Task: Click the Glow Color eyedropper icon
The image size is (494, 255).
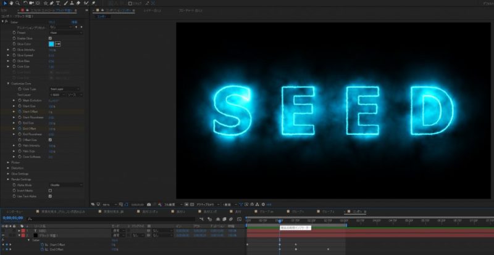Action: (x=57, y=44)
